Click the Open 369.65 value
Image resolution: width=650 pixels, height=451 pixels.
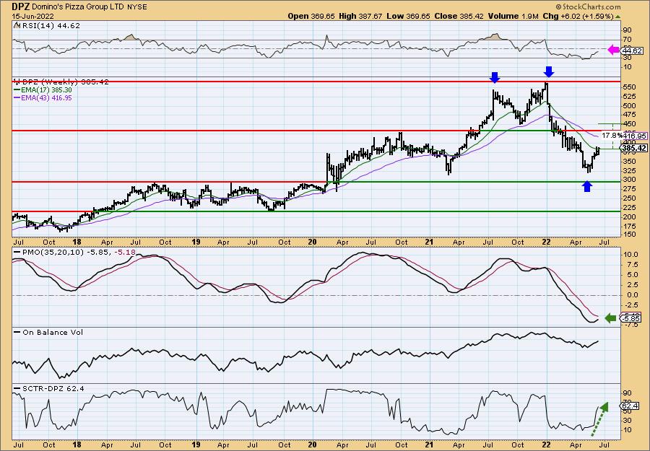[311, 16]
